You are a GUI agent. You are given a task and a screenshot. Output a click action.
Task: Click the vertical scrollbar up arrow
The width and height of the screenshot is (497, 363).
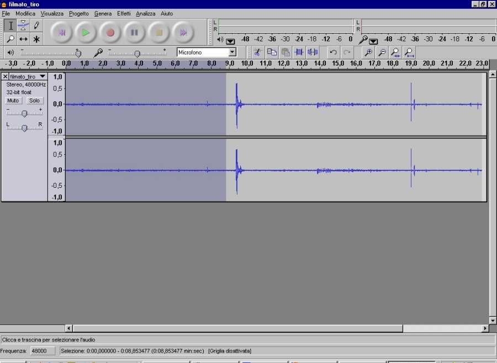(493, 74)
